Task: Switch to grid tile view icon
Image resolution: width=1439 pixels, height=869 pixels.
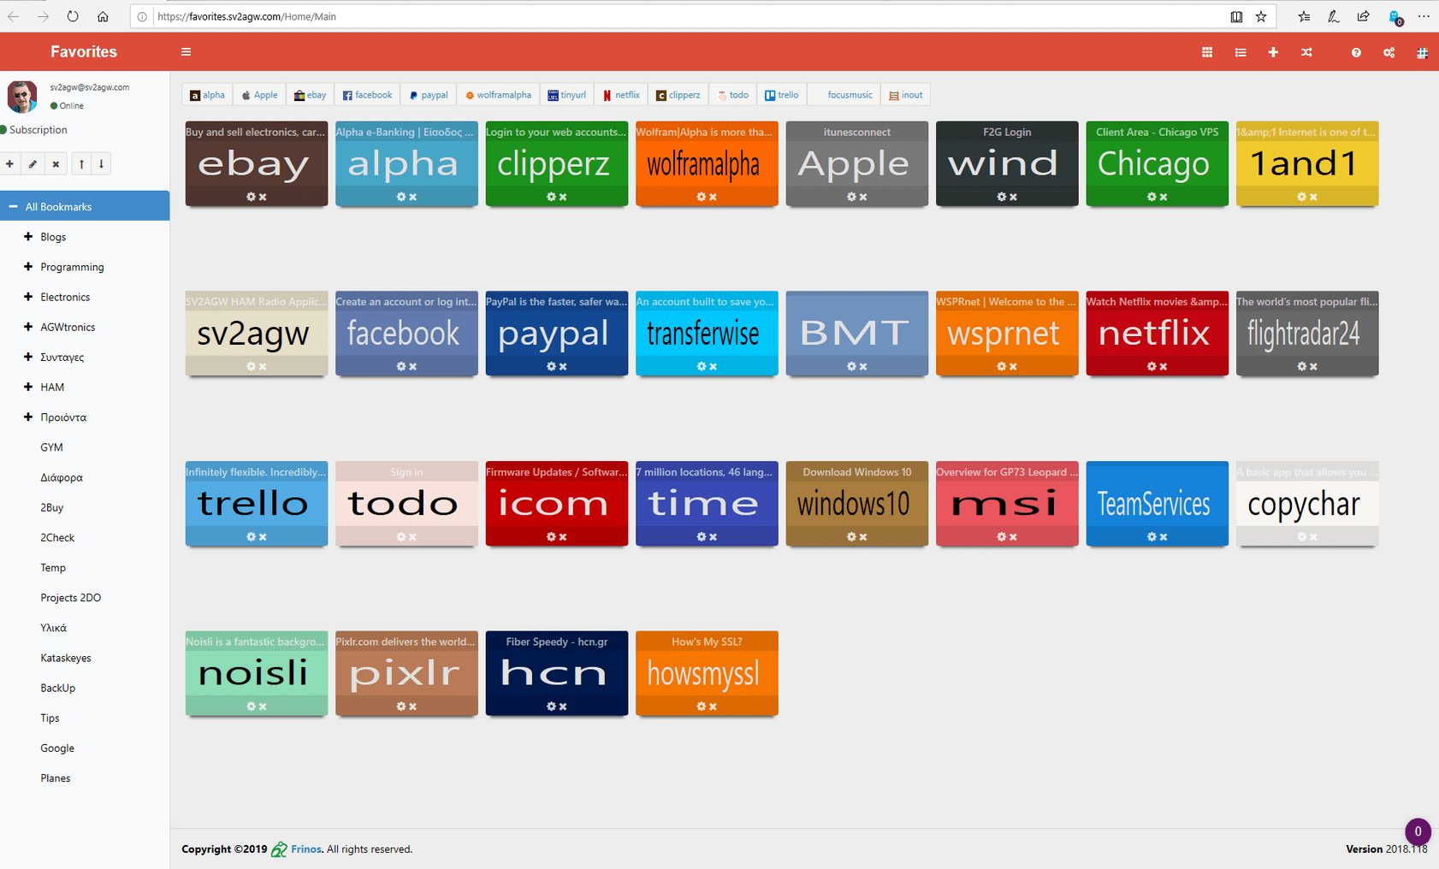Action: click(x=1207, y=52)
